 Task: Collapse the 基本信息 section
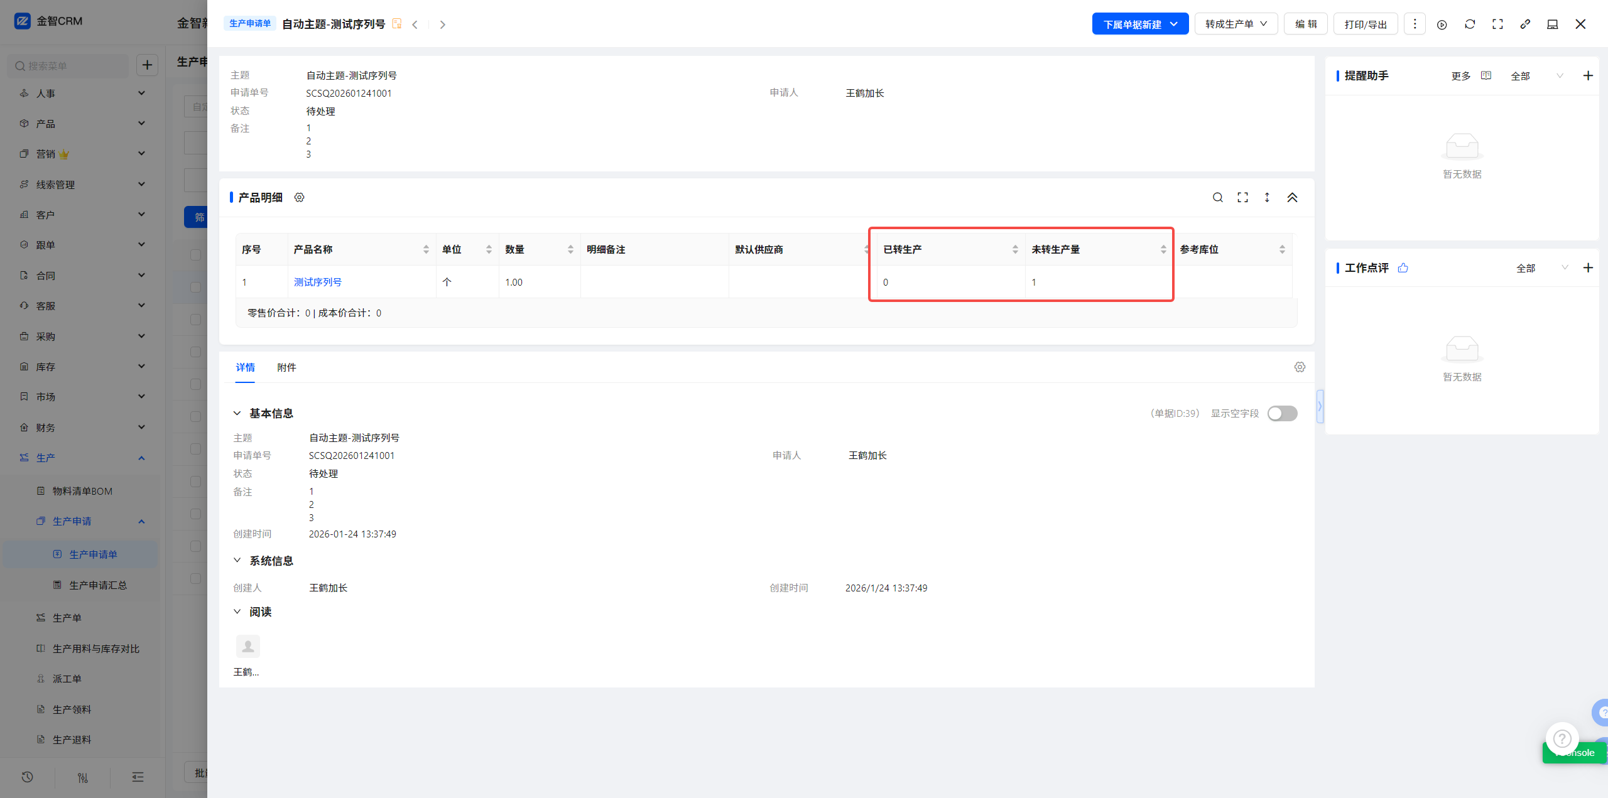237,413
